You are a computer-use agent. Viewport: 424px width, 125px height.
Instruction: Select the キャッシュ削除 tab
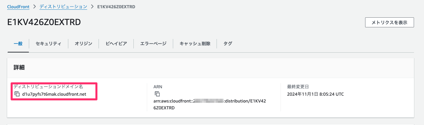[195, 44]
